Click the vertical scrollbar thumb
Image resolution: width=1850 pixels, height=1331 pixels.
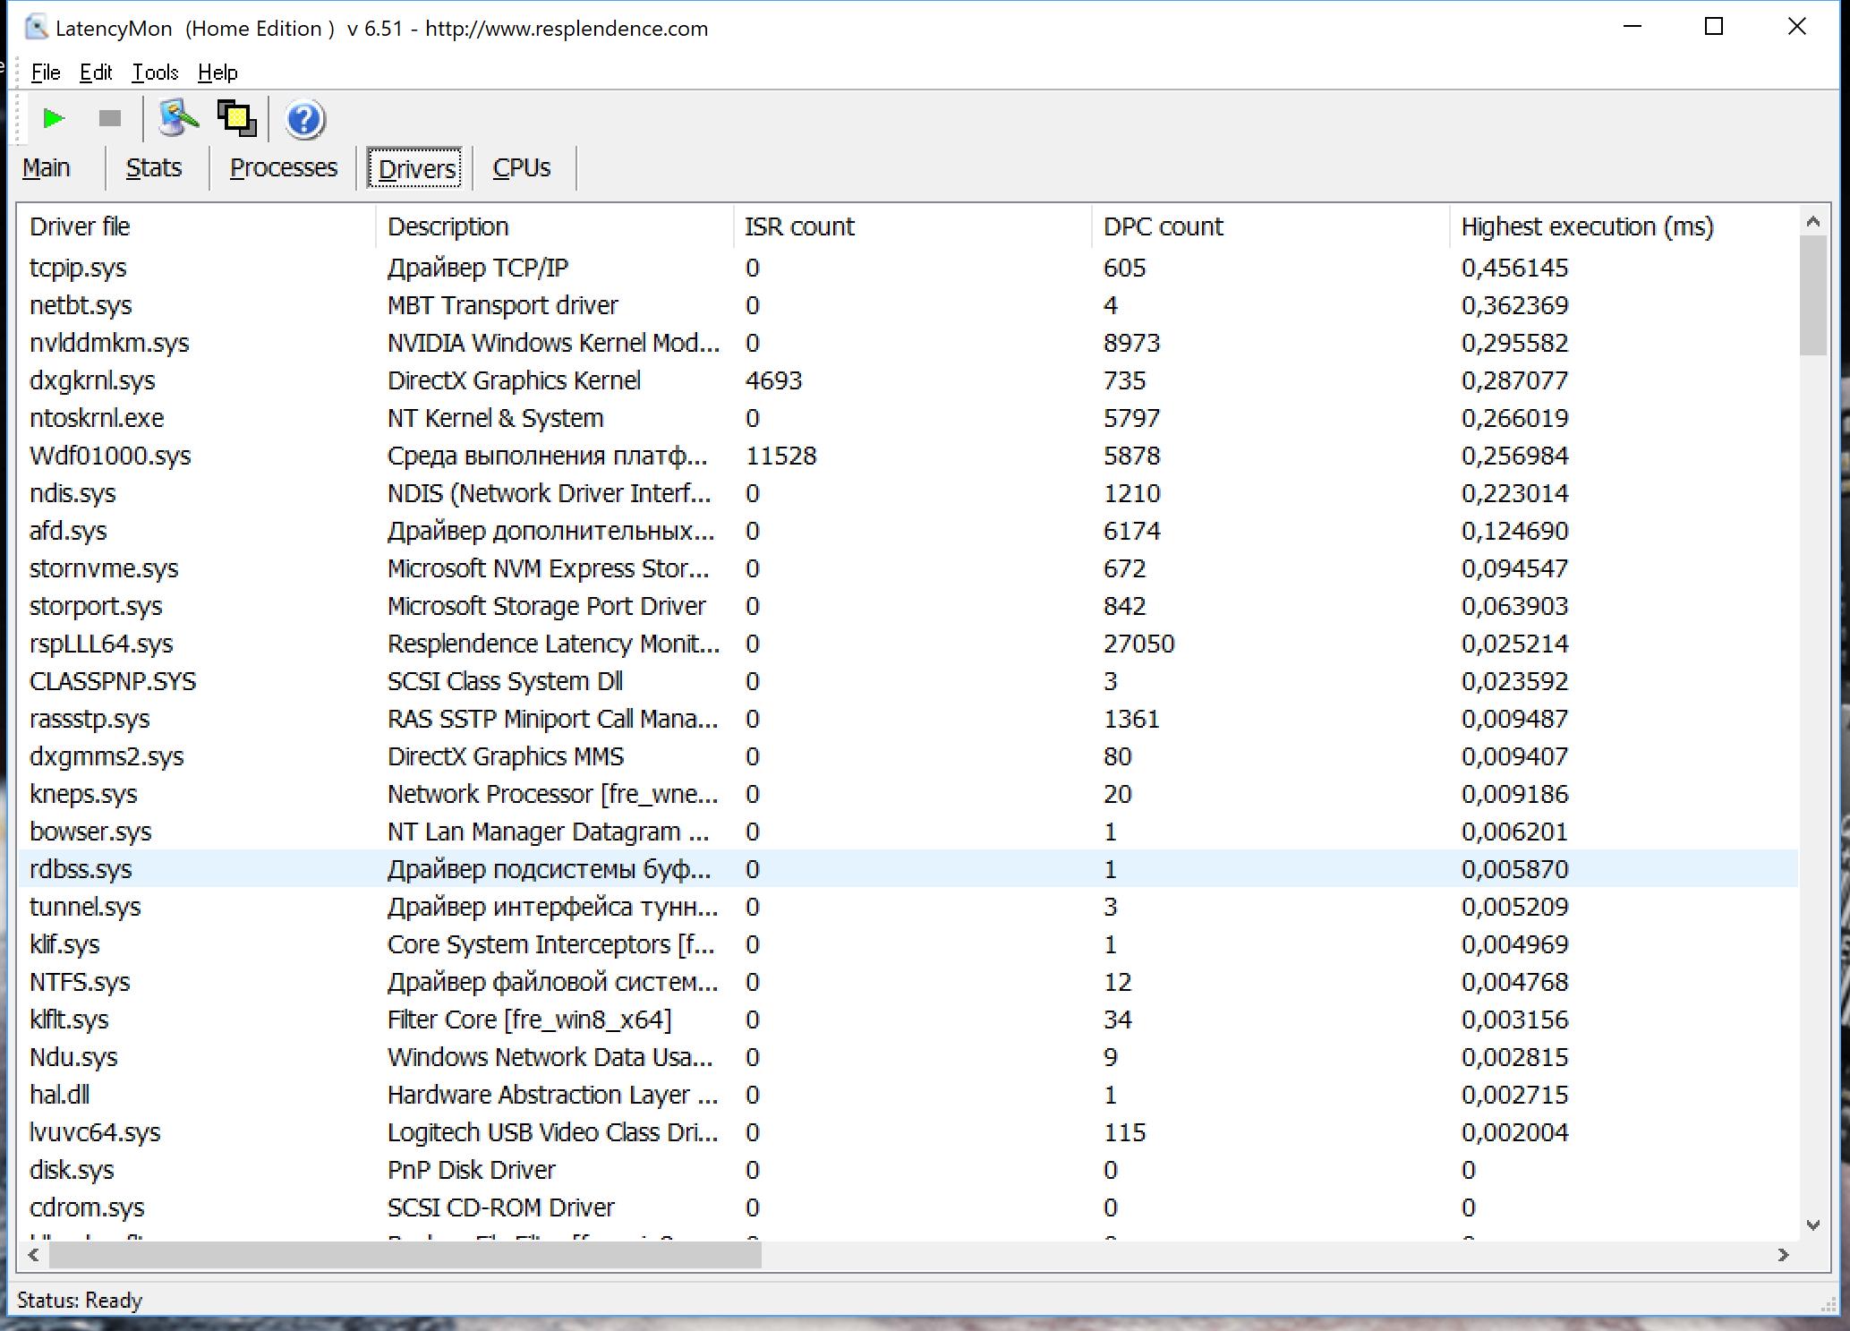[1813, 295]
